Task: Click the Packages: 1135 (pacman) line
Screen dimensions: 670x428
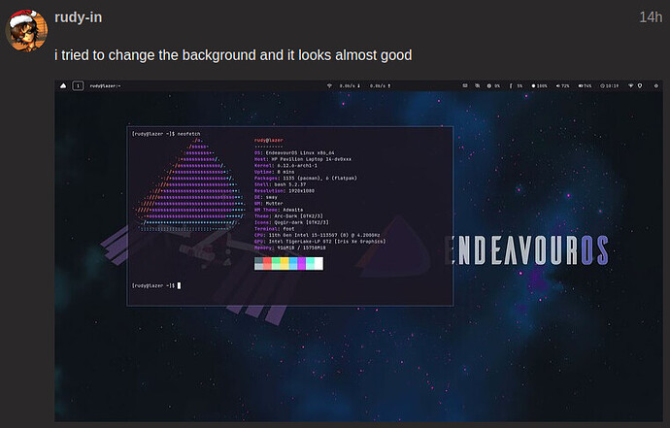Action: [306, 179]
